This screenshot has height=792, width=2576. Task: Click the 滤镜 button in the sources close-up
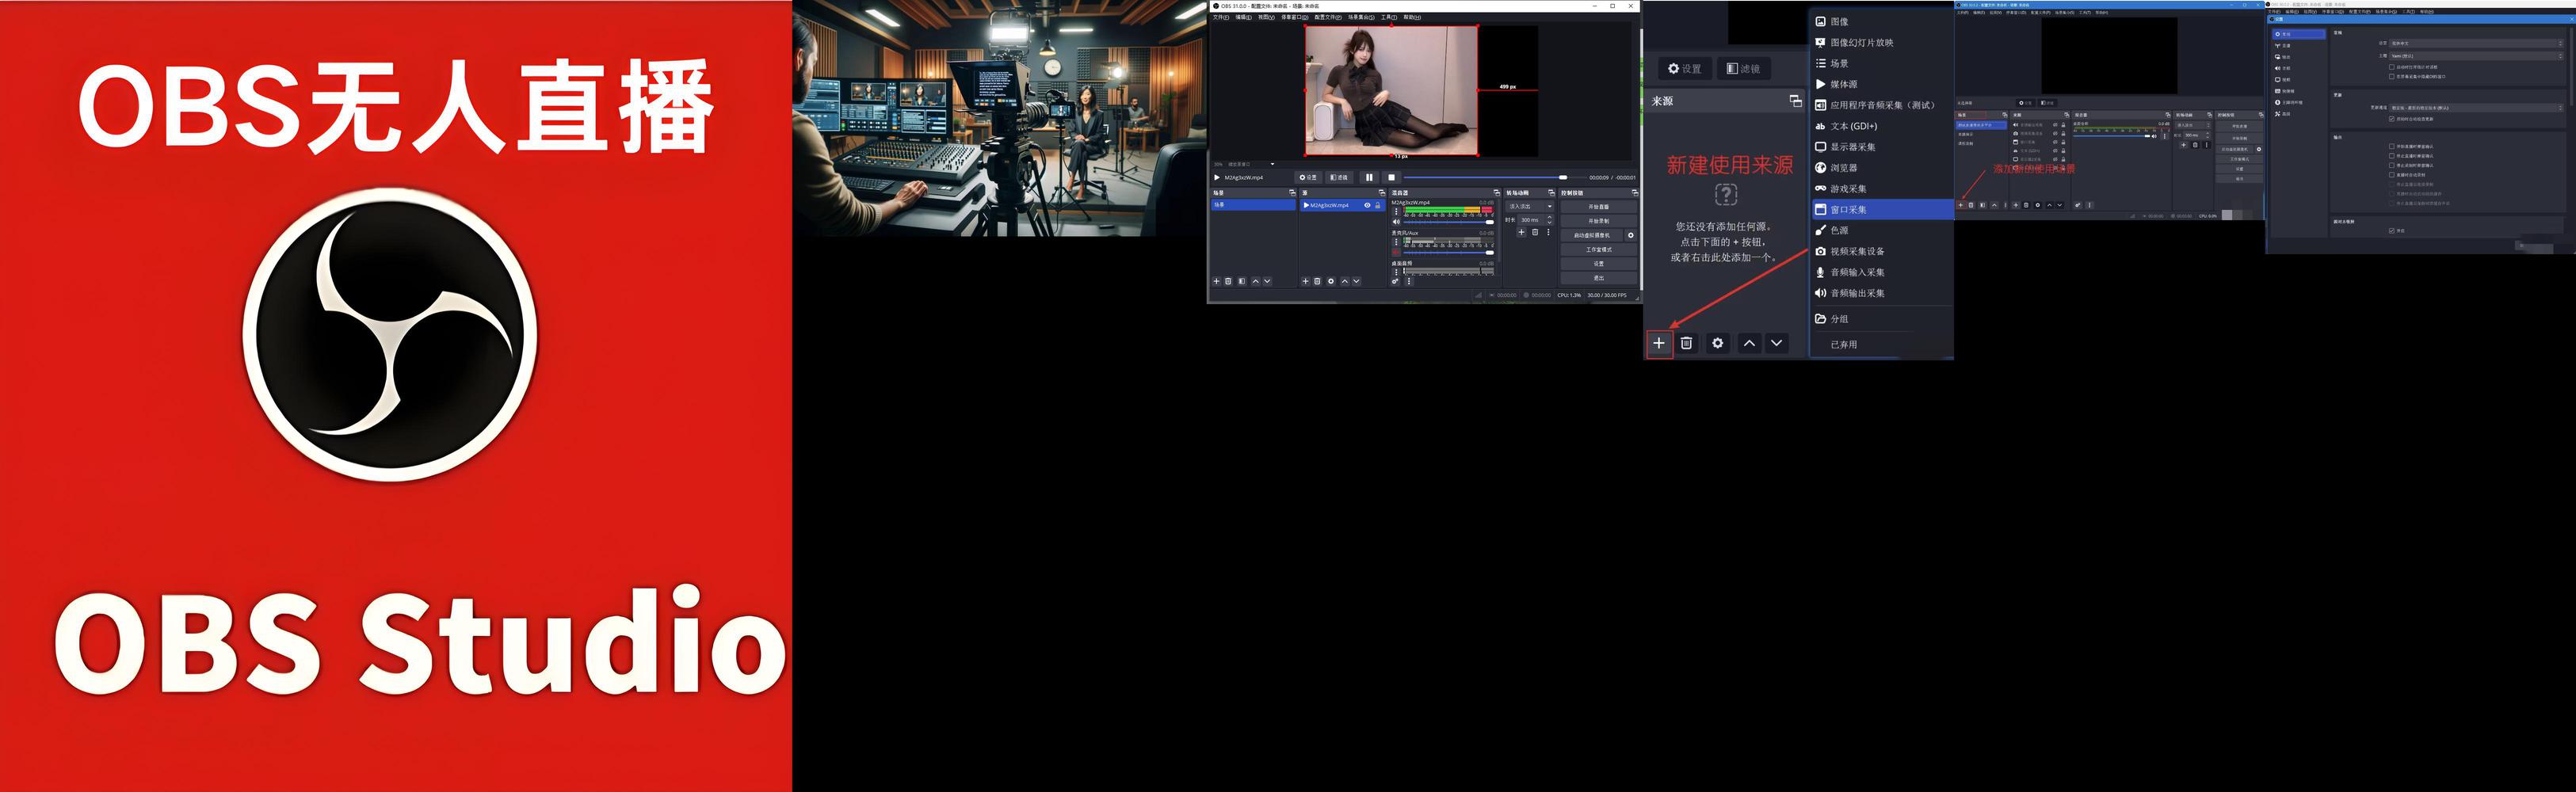click(1743, 69)
